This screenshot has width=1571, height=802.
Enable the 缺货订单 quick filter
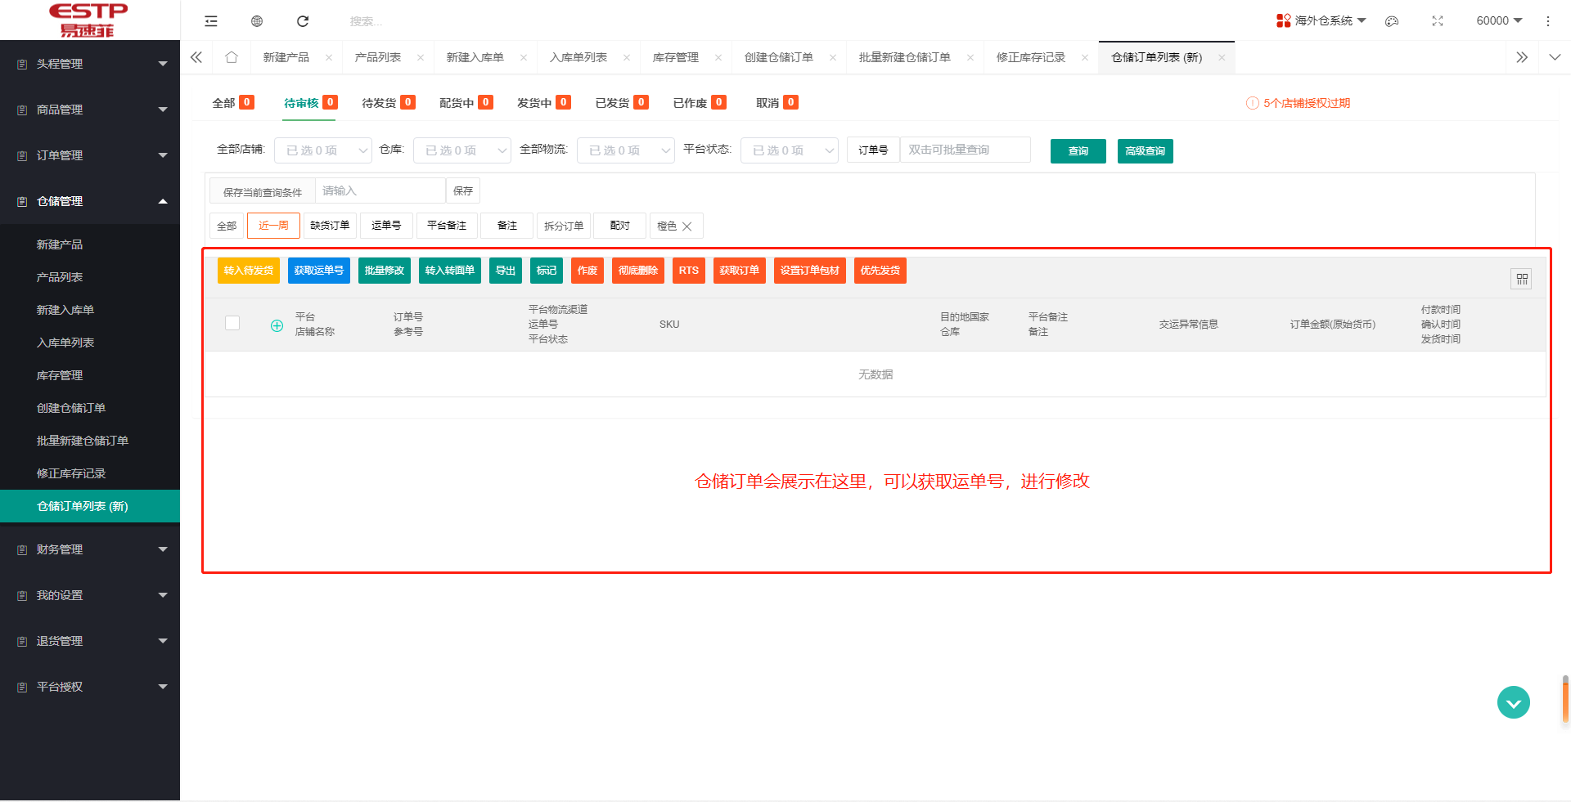(330, 226)
